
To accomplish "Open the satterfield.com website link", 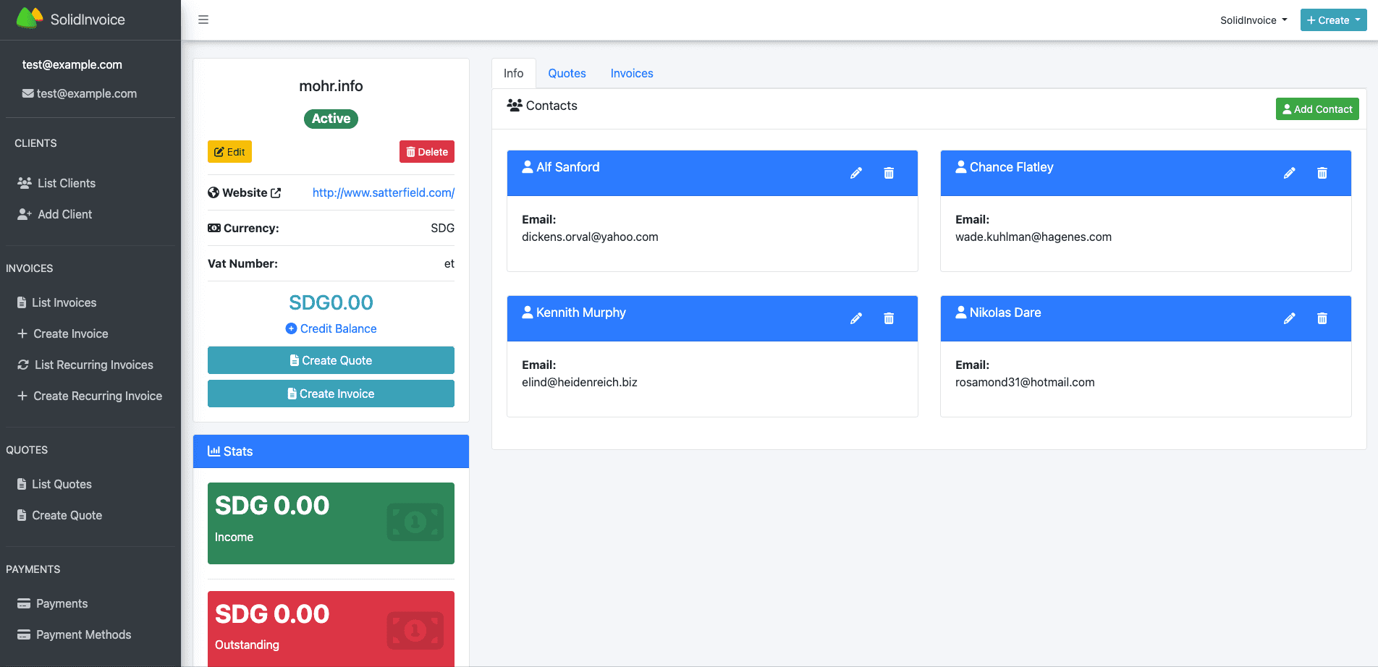I will tap(383, 192).
